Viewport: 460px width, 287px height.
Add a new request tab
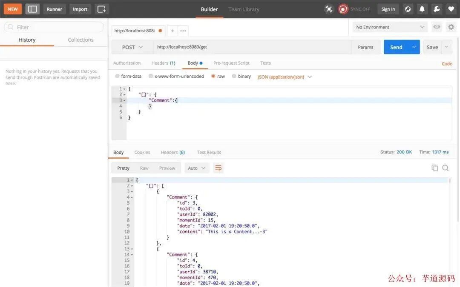(x=172, y=31)
